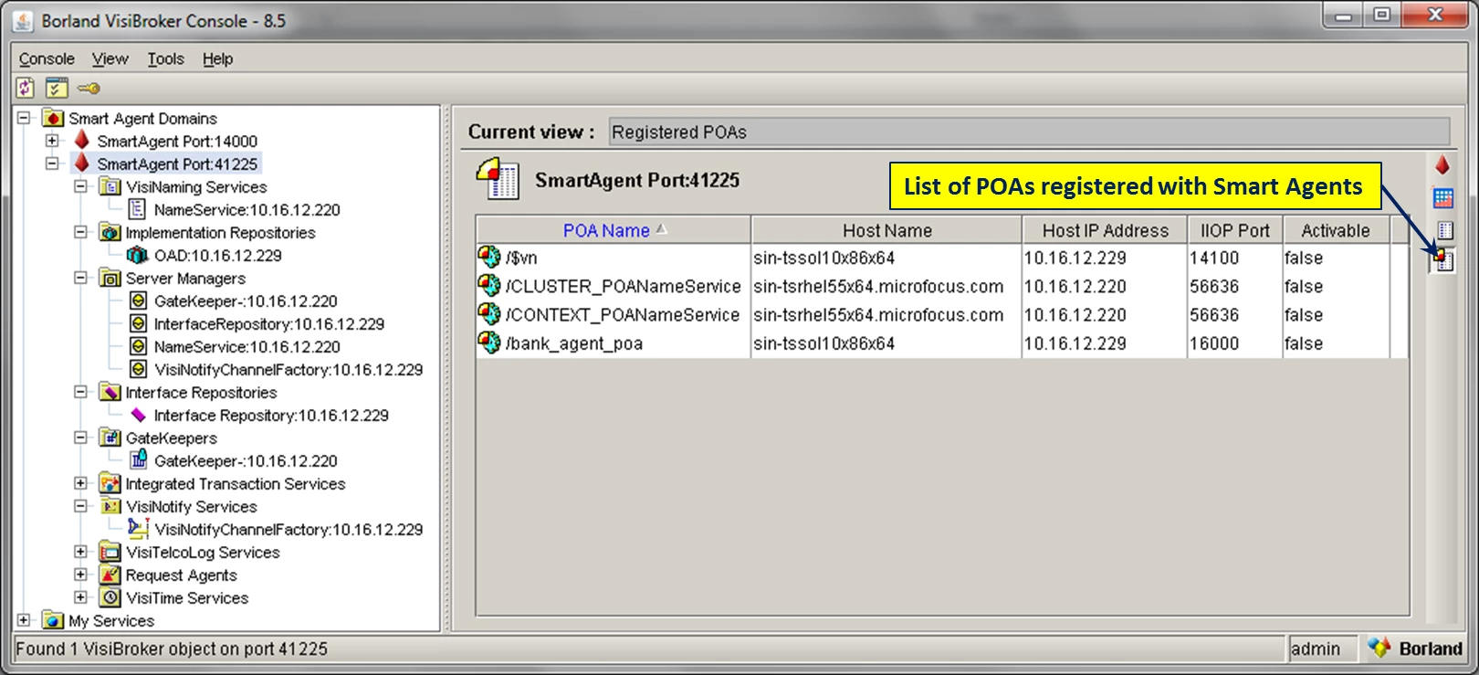Click the VisiNaming Services folder icon
The image size is (1479, 675).
pyautogui.click(x=110, y=186)
